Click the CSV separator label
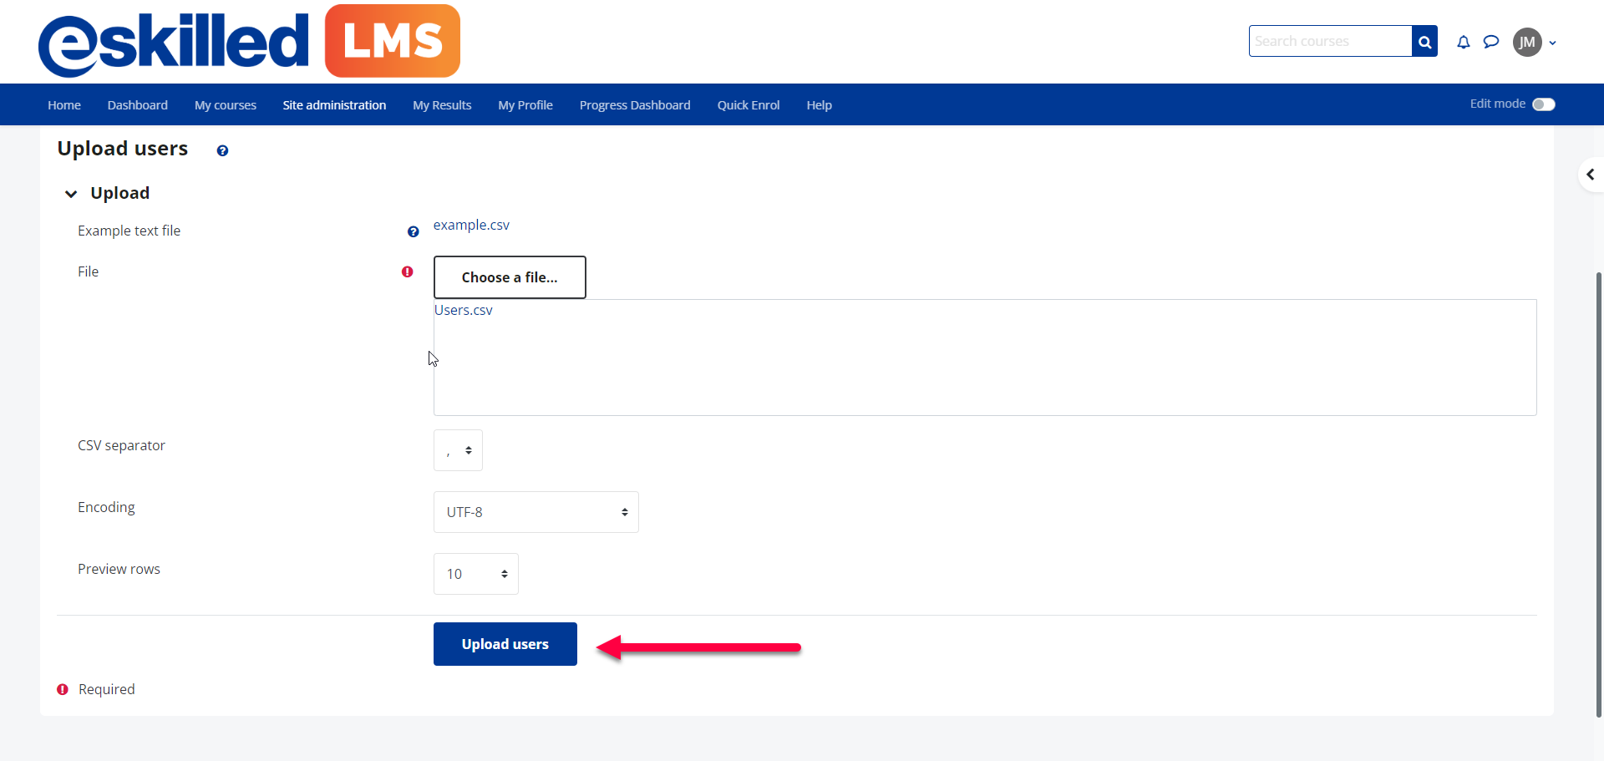This screenshot has width=1604, height=761. [x=122, y=445]
